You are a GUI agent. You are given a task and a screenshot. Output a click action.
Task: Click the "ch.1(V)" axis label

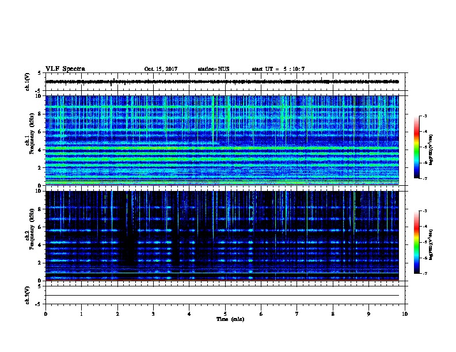(x=28, y=82)
